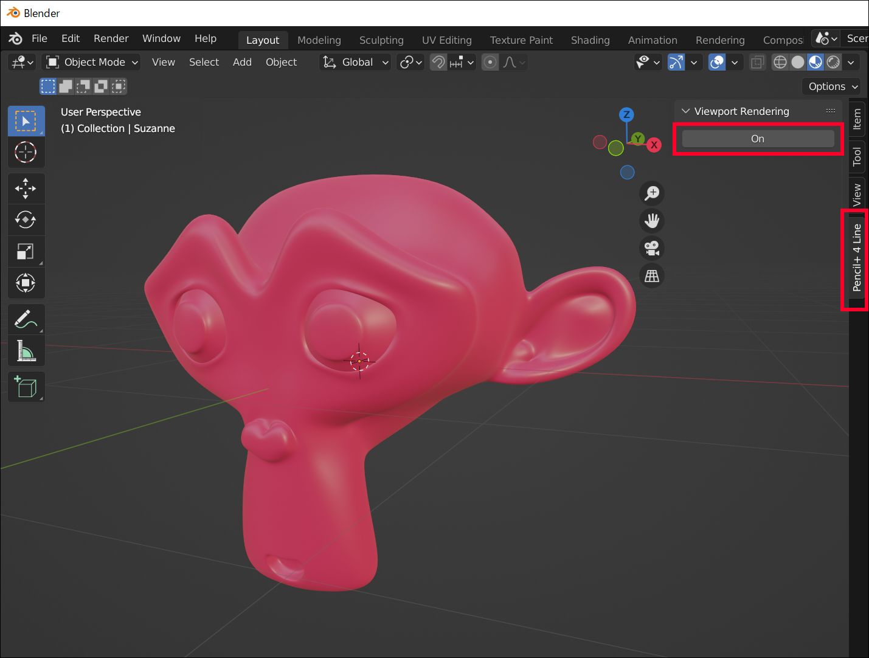The height and width of the screenshot is (658, 869).
Task: Open snapping options dropdown
Action: coord(462,62)
